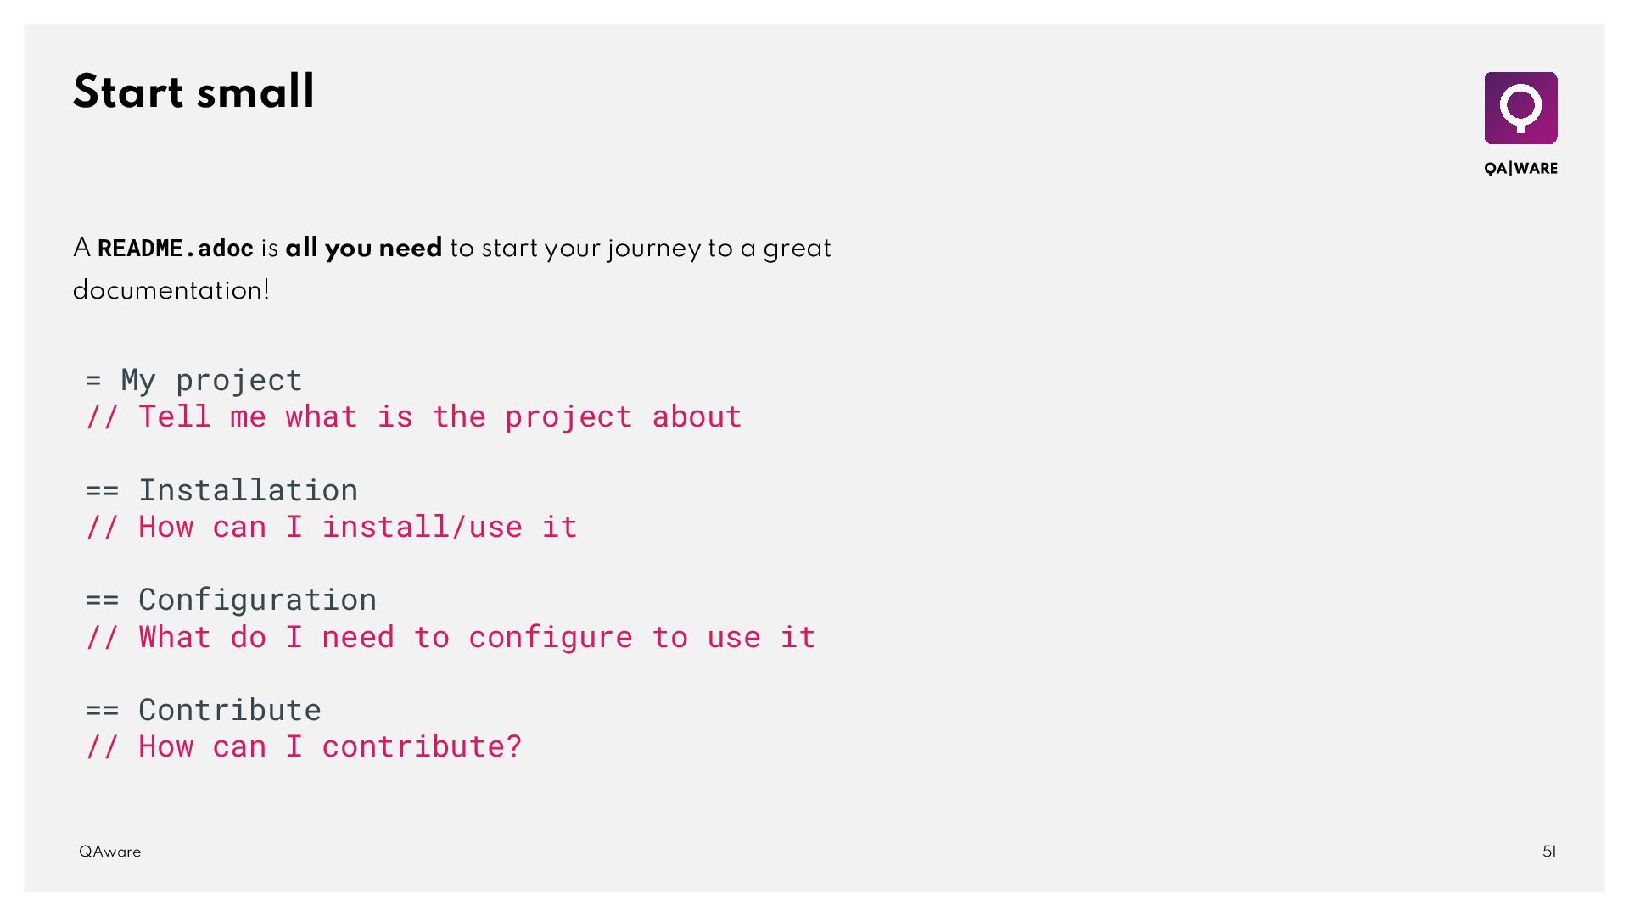Click the '== Contribute' heading line
Screen dimensions: 1629x916
[x=204, y=710]
